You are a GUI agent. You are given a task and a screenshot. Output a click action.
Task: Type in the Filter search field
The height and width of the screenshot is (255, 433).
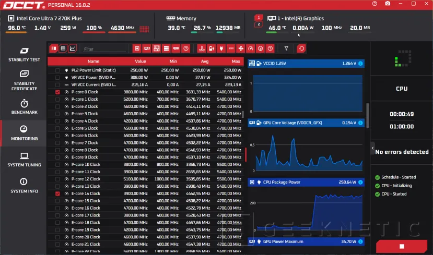click(104, 49)
